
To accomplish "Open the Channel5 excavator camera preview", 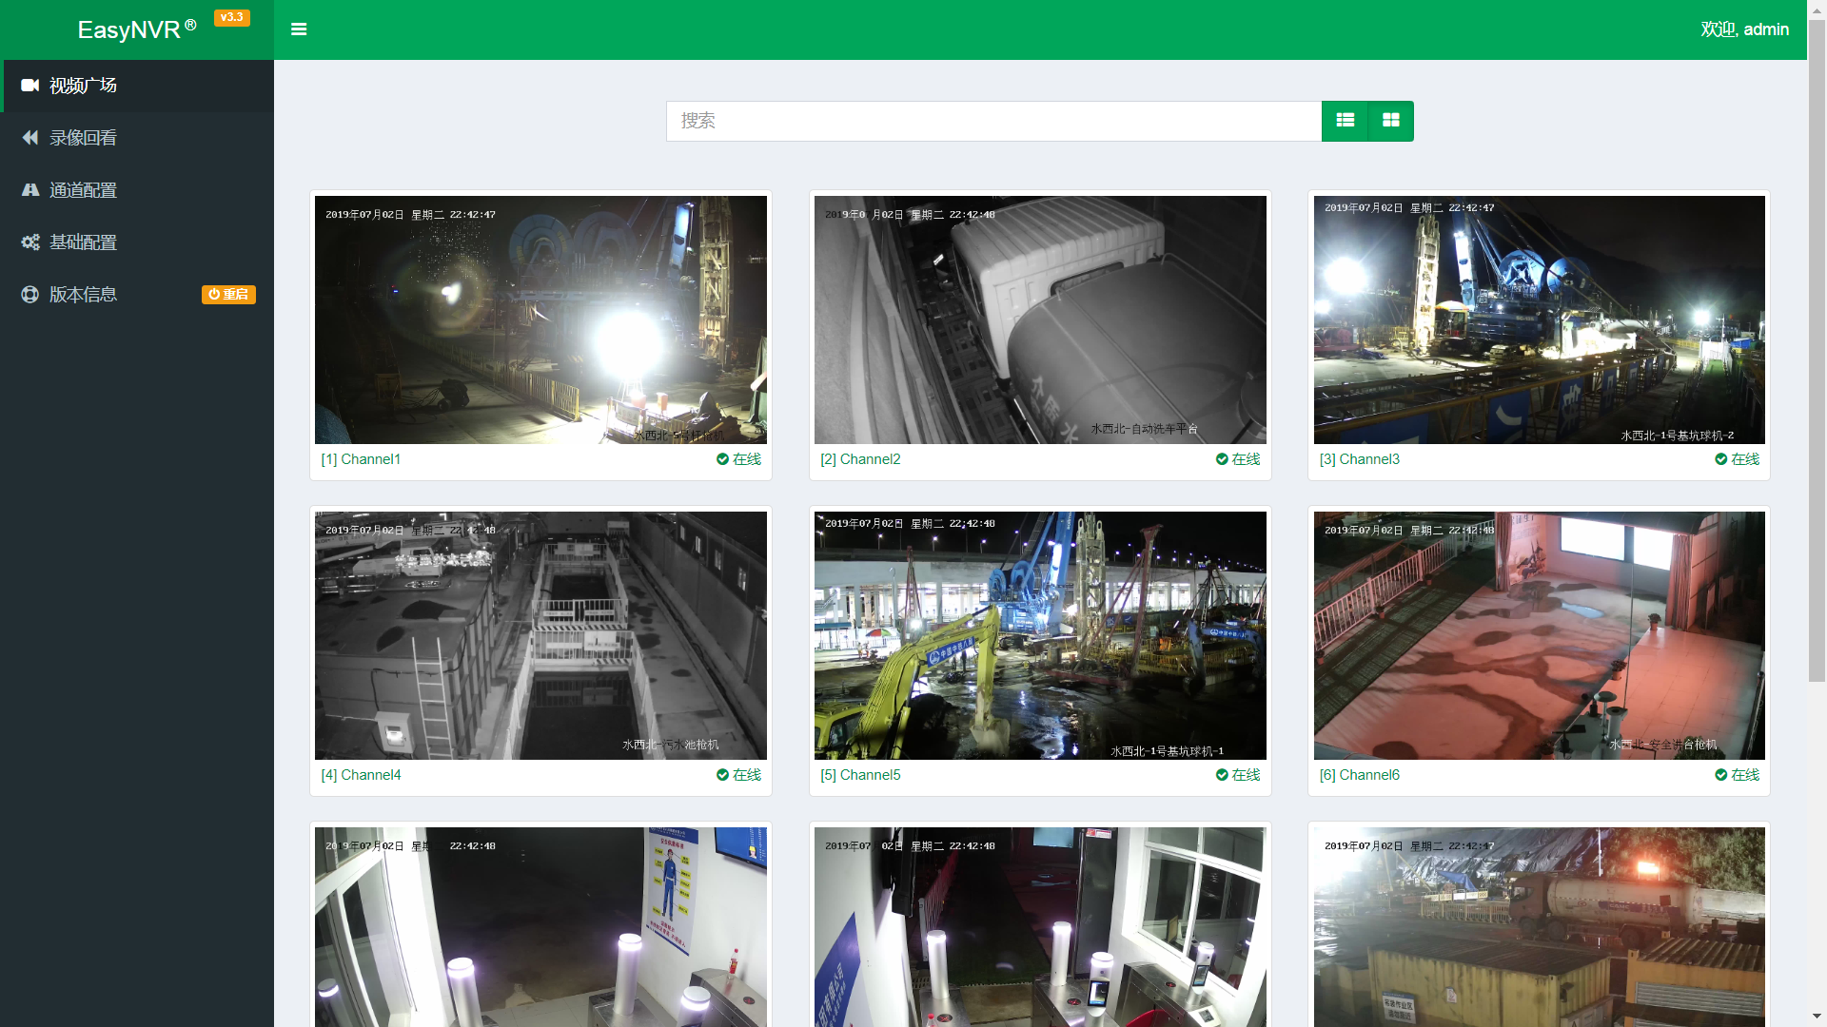I will (1040, 635).
